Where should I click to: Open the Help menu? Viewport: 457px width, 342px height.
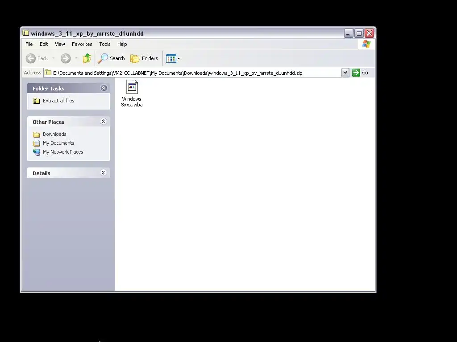click(122, 44)
